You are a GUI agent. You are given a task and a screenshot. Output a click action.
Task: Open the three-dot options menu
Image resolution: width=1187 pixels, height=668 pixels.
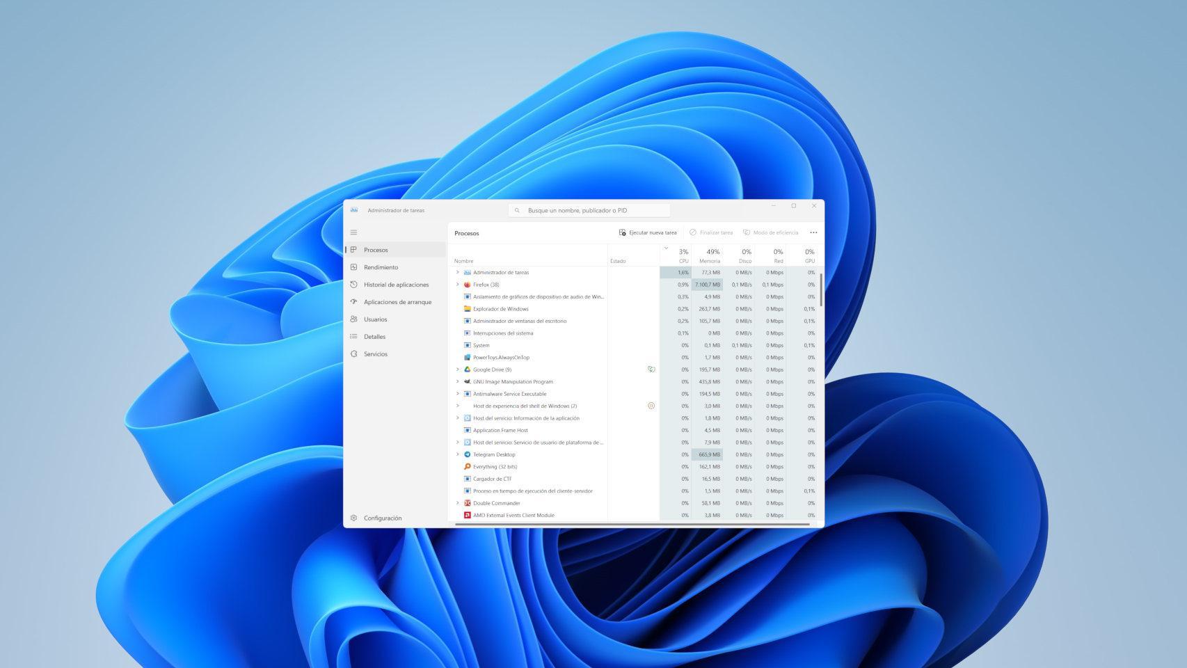click(813, 232)
